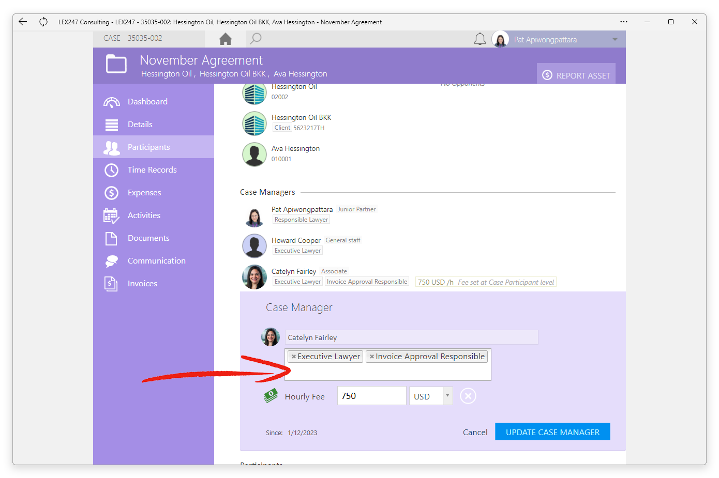
Task: Open the Home icon
Action: click(226, 39)
